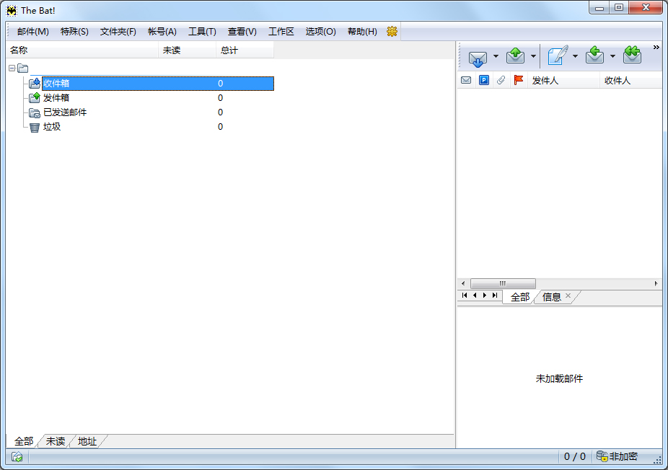Click the 0 / 0 message counter

tap(575, 457)
